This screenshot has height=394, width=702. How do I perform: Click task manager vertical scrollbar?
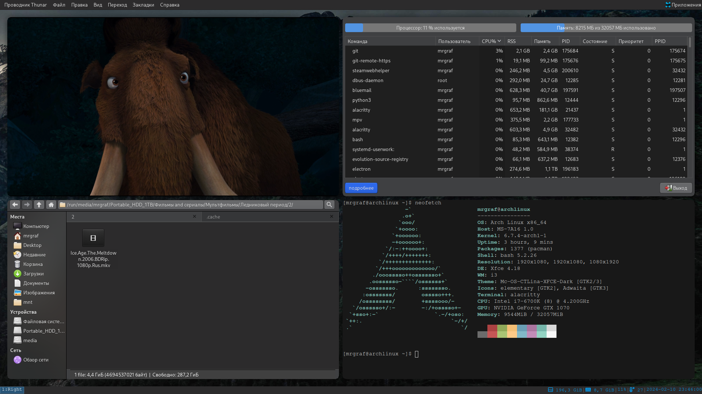(690, 107)
